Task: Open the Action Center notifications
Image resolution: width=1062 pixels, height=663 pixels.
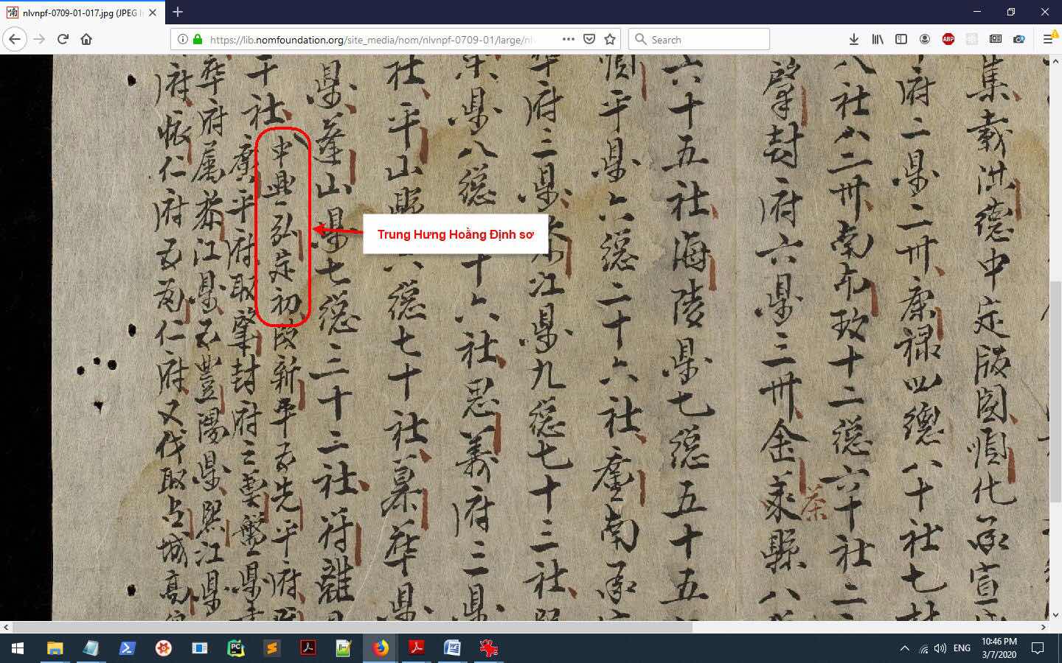Action: coord(1038,648)
